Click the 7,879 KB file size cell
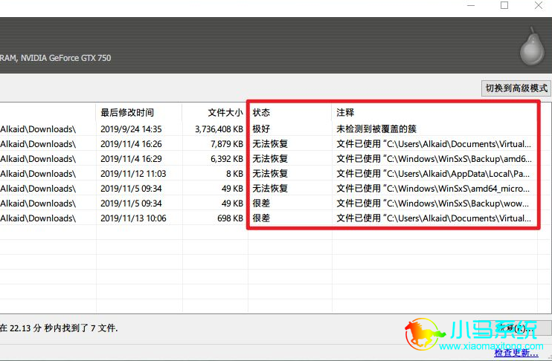This screenshot has width=552, height=361. point(227,144)
